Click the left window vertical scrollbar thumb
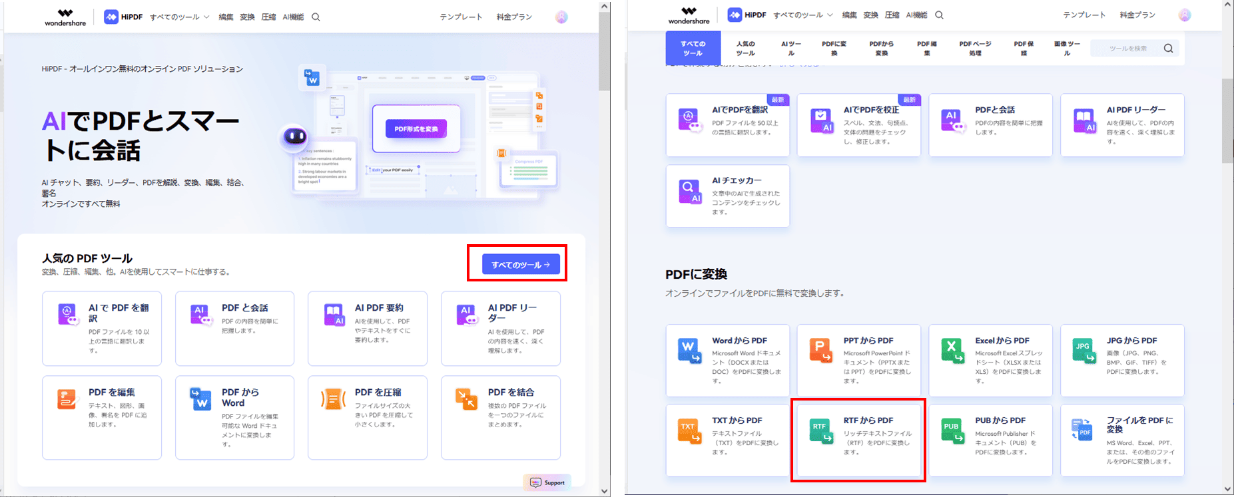This screenshot has height=497, width=1234. click(604, 51)
